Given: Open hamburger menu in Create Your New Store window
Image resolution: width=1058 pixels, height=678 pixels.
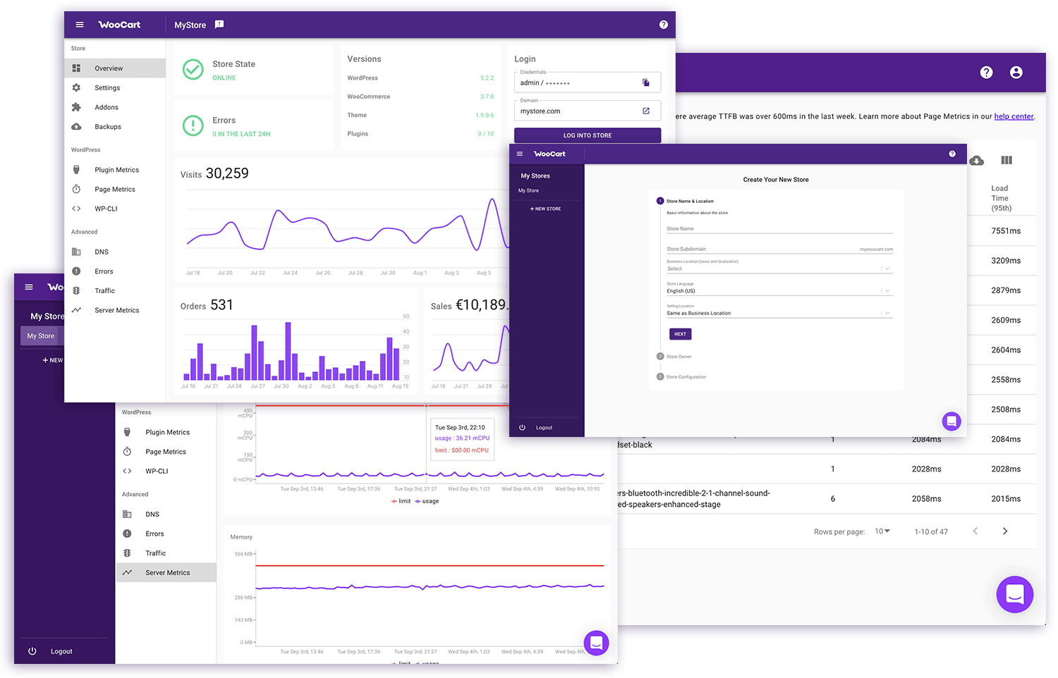Looking at the screenshot, I should (520, 154).
